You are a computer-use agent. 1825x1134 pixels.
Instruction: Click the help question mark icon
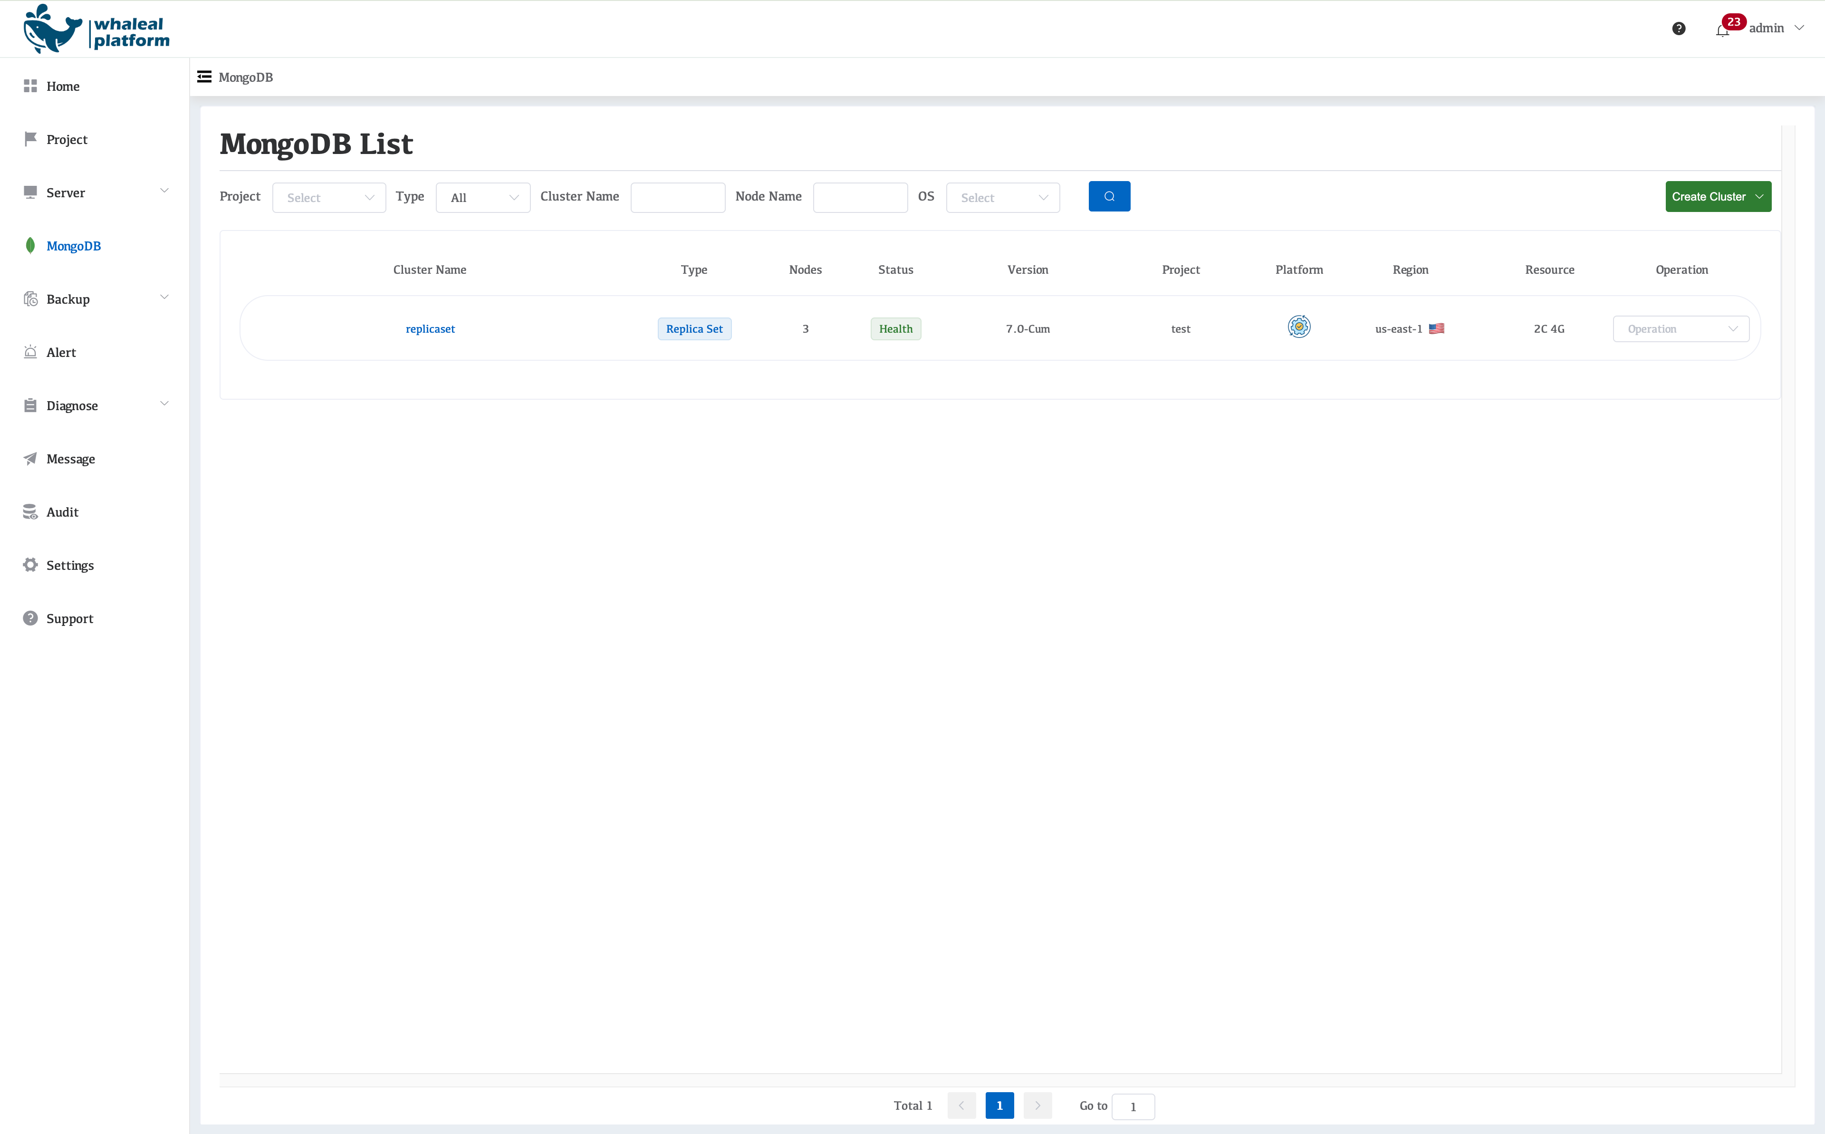click(1679, 29)
